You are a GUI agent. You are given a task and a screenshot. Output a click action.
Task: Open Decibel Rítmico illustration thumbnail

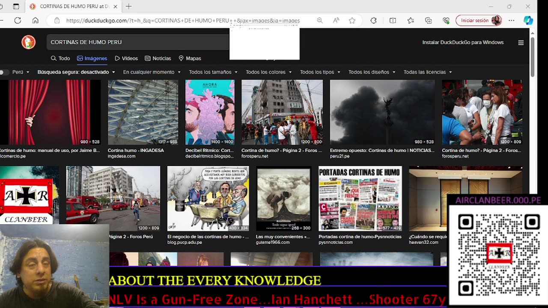click(x=210, y=112)
